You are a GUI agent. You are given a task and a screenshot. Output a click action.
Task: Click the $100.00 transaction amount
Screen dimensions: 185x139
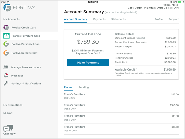click(x=174, y=105)
